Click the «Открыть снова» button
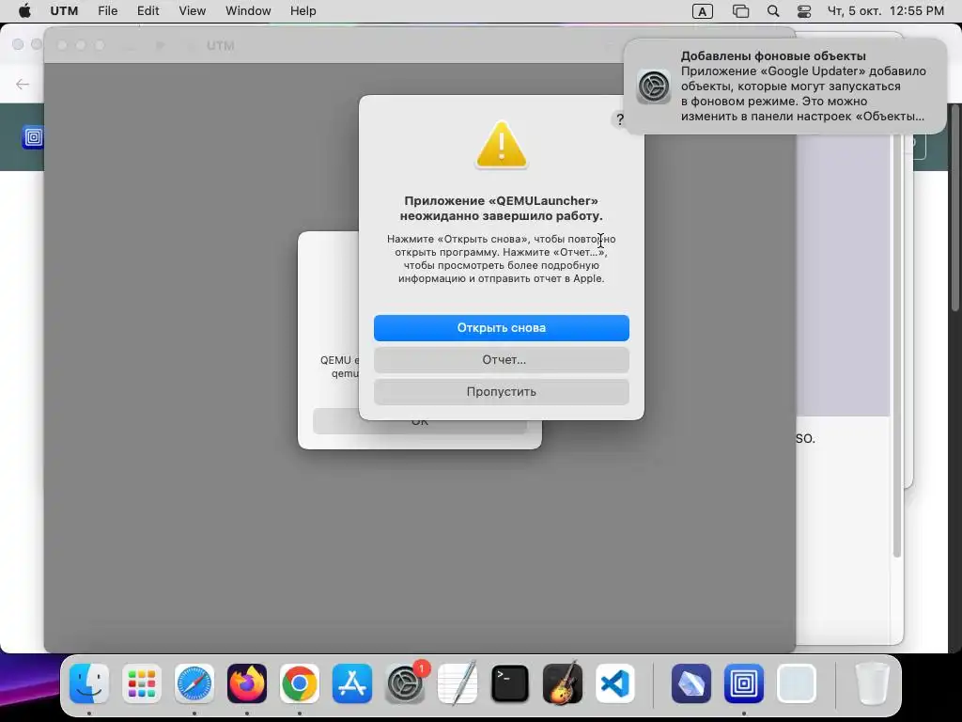This screenshot has width=962, height=722. coord(502,328)
